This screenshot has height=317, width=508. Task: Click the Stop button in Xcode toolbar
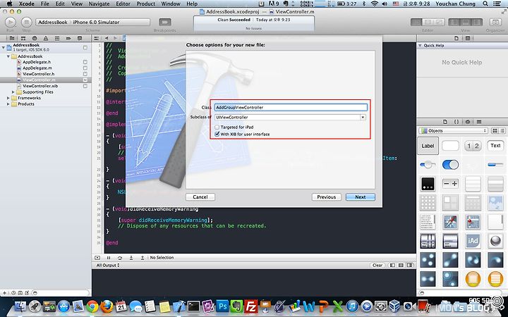(x=27, y=22)
